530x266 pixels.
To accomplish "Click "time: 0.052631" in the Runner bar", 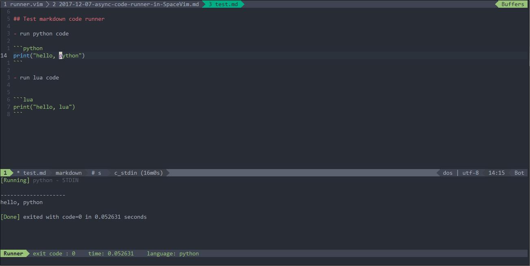I will tap(111, 253).
